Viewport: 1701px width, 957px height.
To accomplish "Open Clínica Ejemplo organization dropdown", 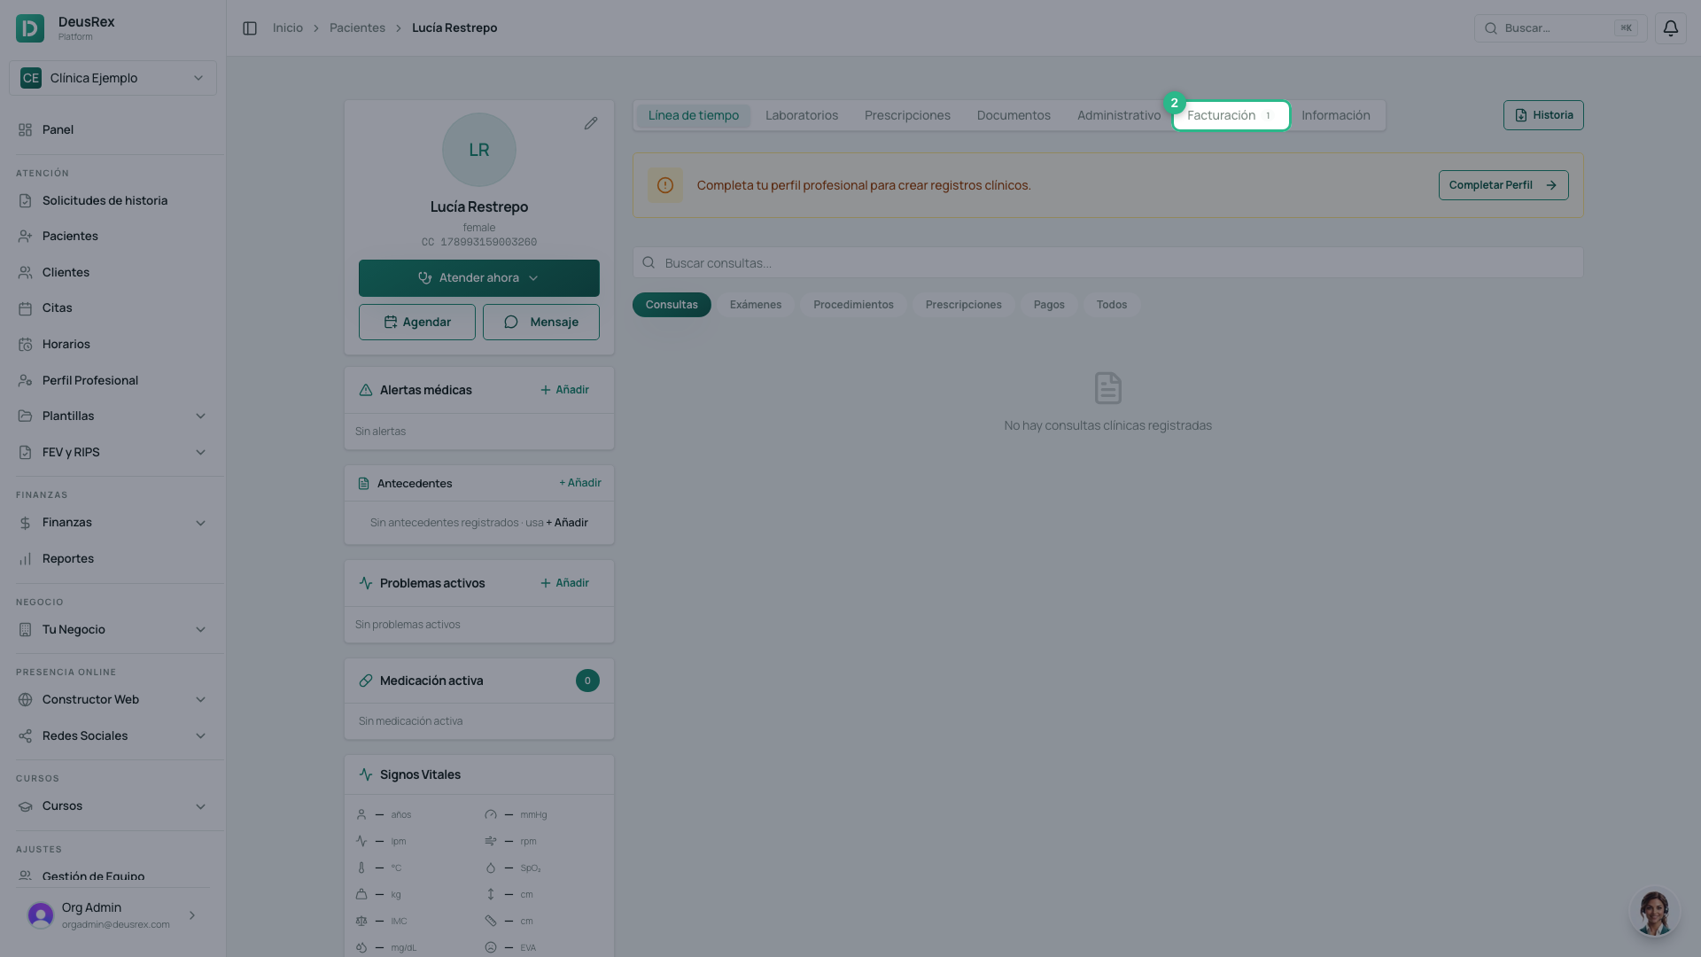I will (113, 78).
